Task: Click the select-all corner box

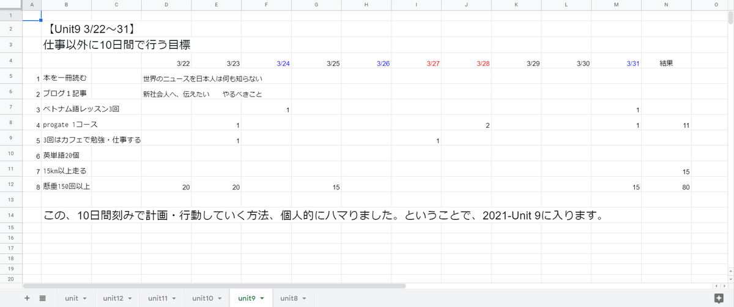Action: point(11,5)
